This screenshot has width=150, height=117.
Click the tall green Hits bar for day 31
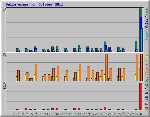pos(140,13)
